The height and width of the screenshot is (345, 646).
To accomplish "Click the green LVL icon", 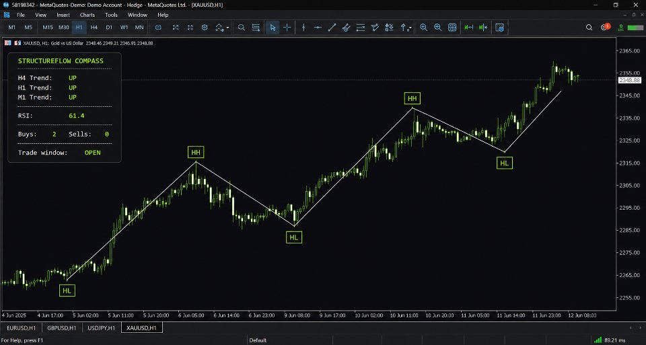I will point(621,28).
